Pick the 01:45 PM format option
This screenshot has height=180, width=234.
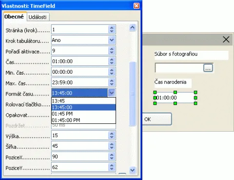pyautogui.click(x=83, y=114)
